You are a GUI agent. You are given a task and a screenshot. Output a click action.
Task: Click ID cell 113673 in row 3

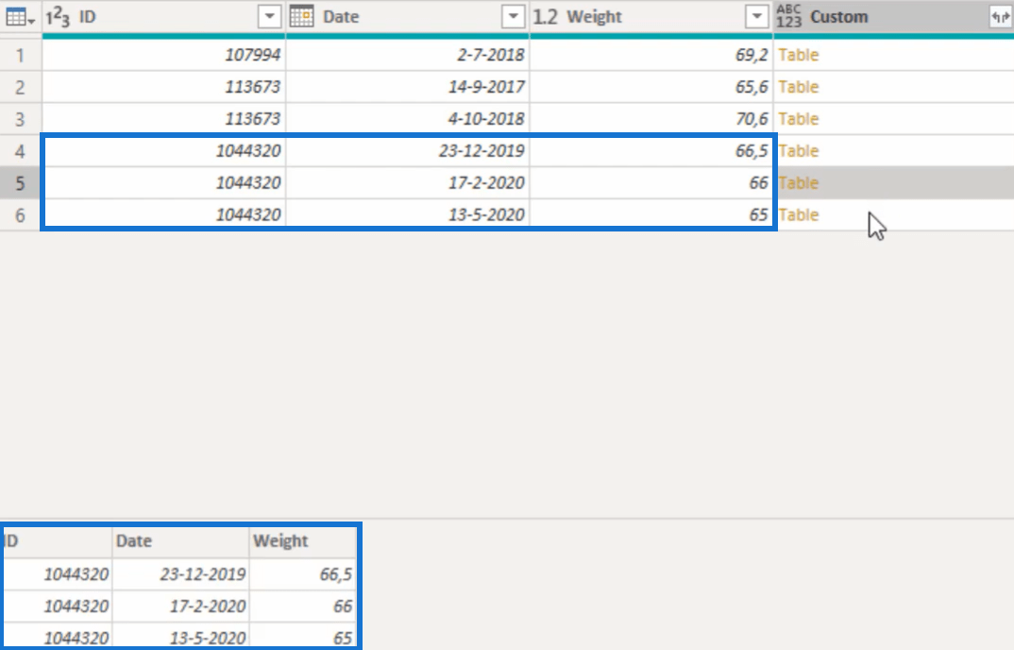[163, 119]
